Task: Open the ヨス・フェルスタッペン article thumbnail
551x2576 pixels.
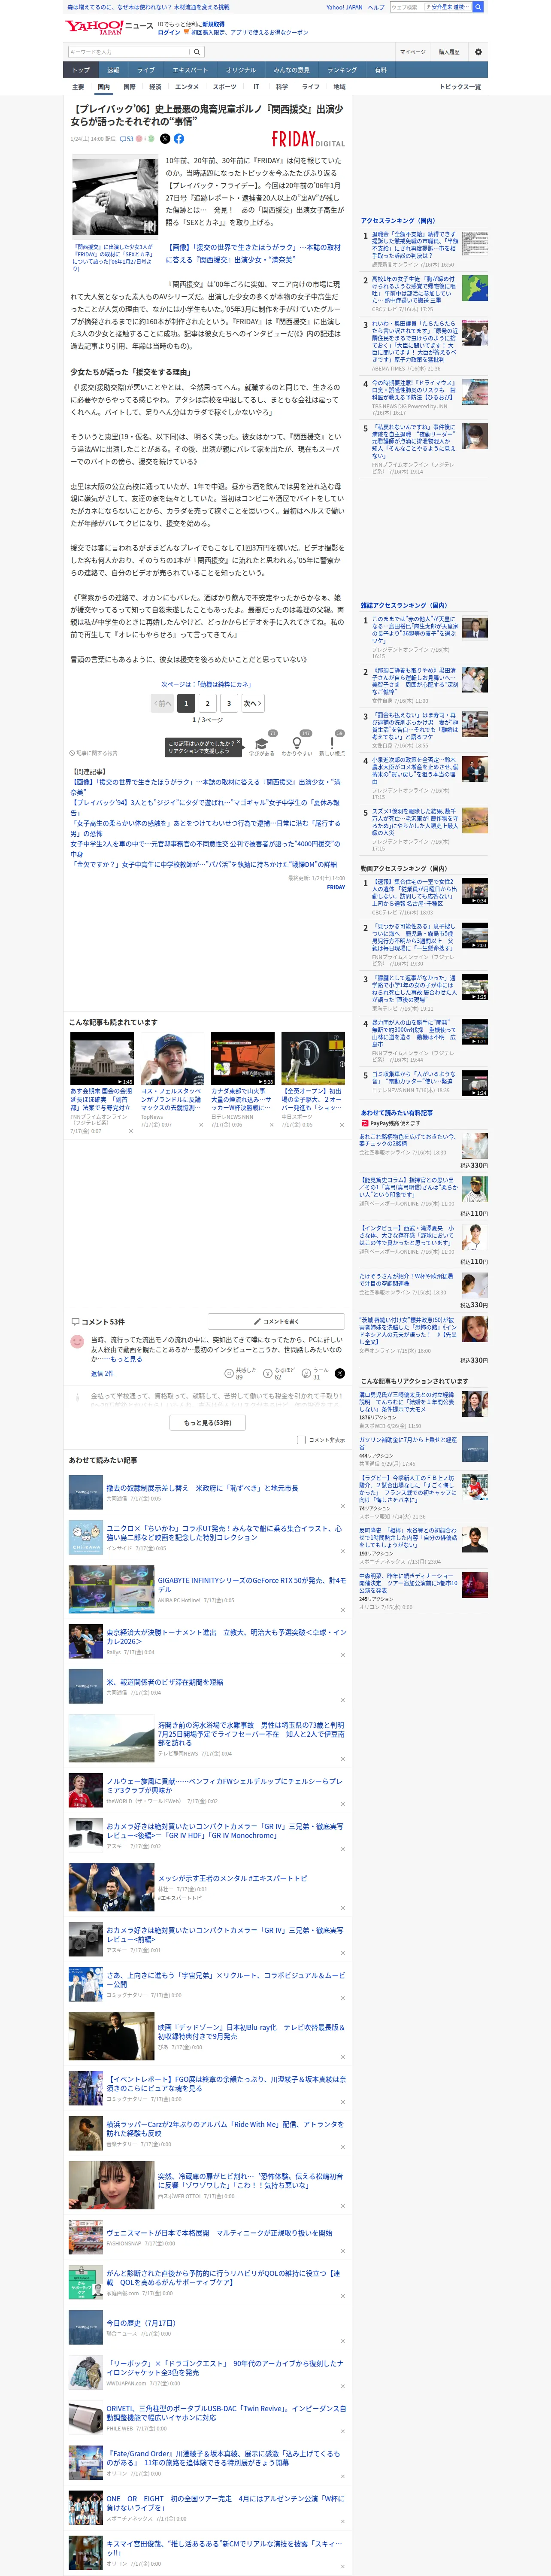Action: tap(172, 1058)
